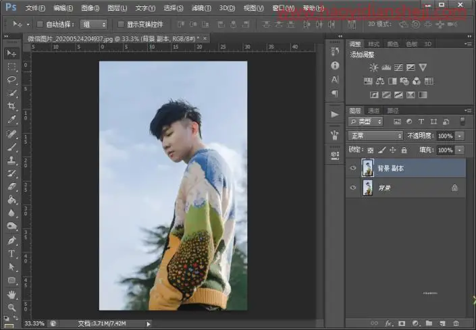
Task: Add a Brightness/Contrast adjustment
Action: (x=373, y=67)
